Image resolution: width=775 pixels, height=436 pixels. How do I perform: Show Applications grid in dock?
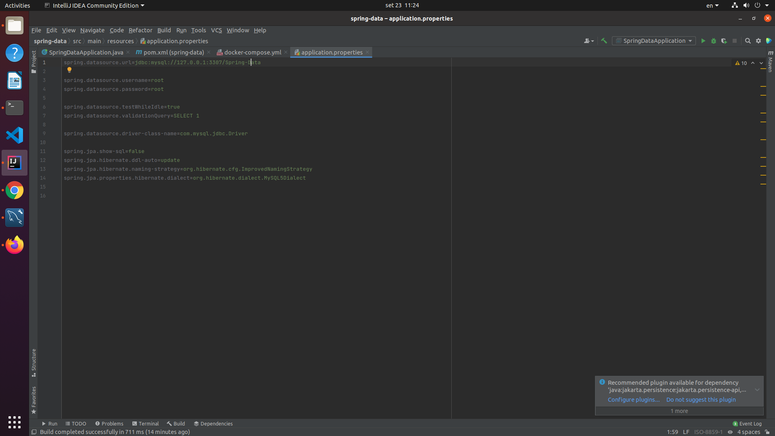click(x=15, y=422)
